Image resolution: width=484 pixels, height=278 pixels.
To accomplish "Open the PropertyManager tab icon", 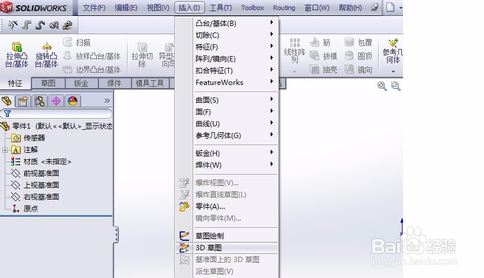I will (x=23, y=101).
